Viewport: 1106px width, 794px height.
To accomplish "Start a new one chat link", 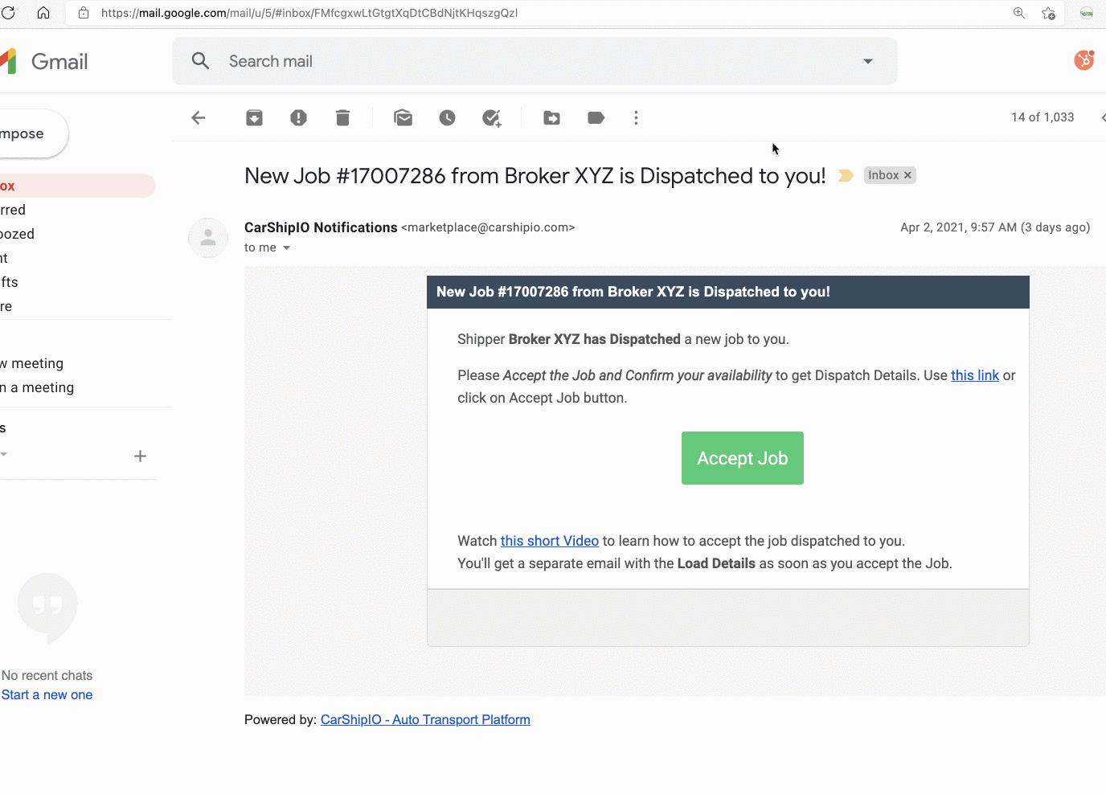I will [x=47, y=694].
